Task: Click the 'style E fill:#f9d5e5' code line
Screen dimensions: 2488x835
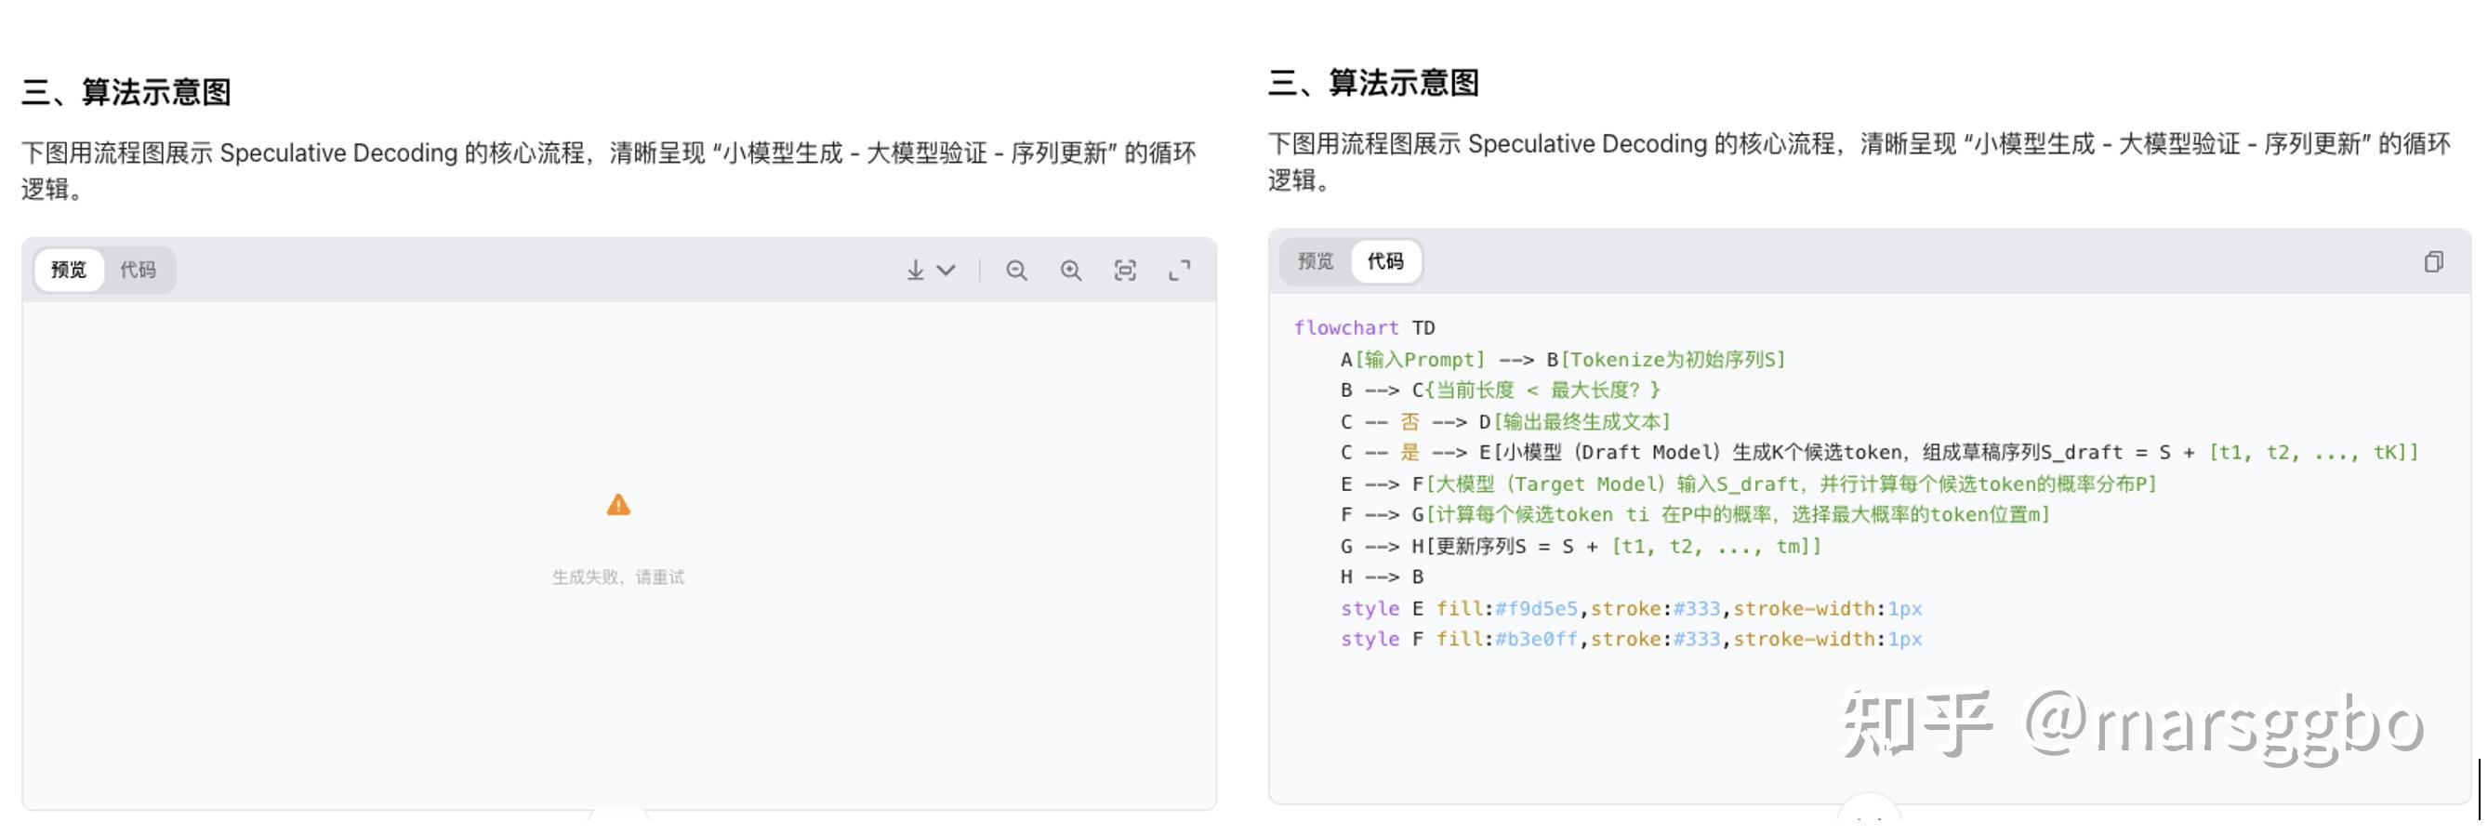Action: pyautogui.click(x=1632, y=609)
